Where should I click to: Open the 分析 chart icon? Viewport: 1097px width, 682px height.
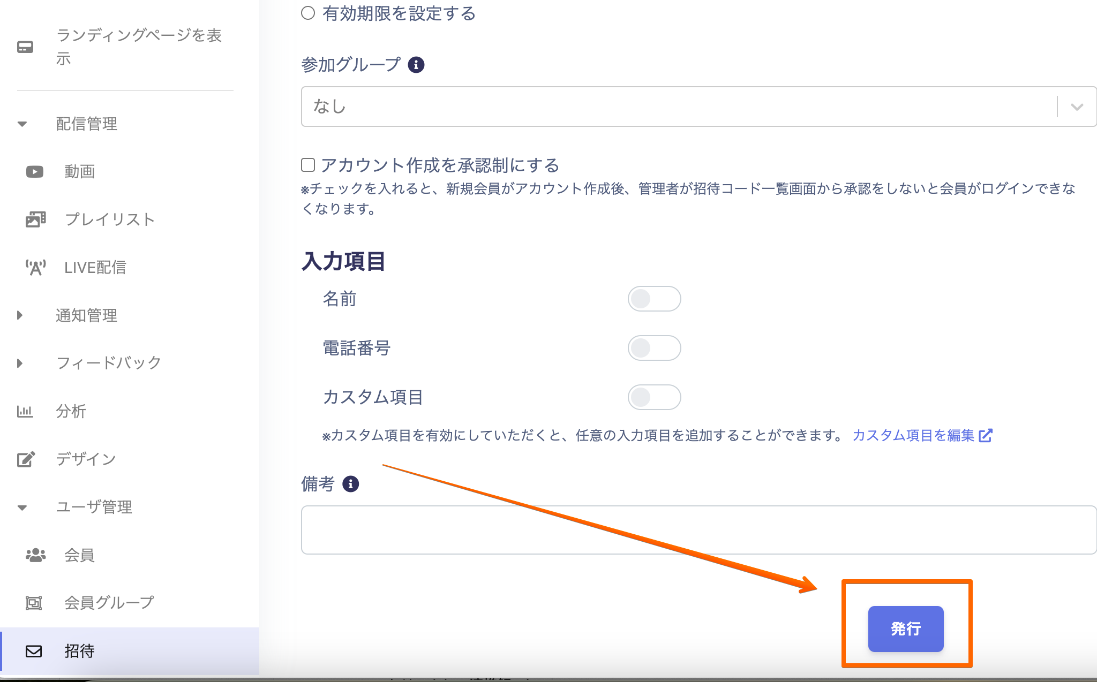click(25, 411)
